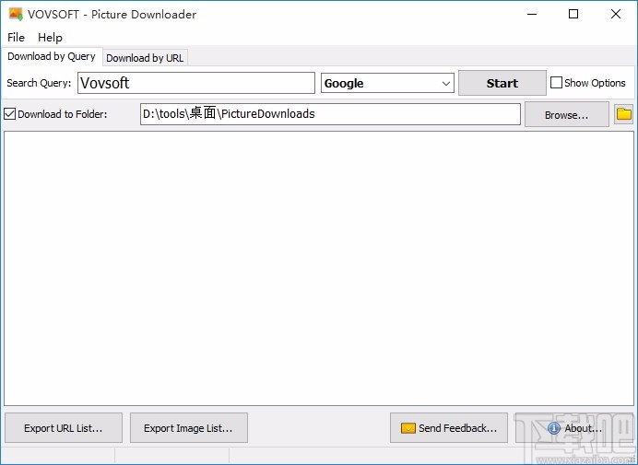Enable the Show Options checkbox
The image size is (638, 465).
point(556,83)
